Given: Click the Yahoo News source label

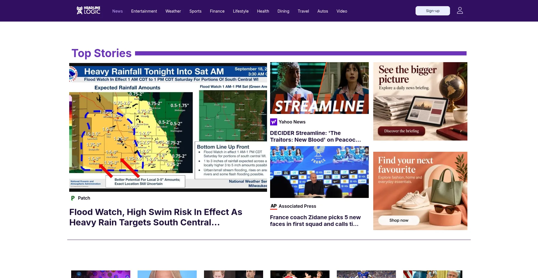Looking at the screenshot, I should click(x=292, y=122).
